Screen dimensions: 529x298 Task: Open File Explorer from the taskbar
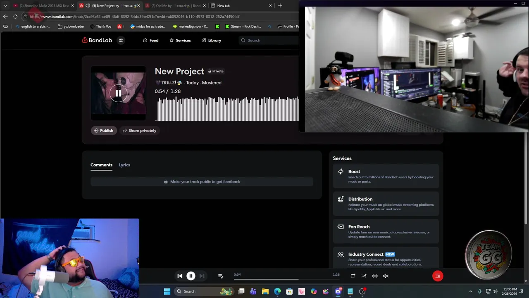[x=265, y=291]
